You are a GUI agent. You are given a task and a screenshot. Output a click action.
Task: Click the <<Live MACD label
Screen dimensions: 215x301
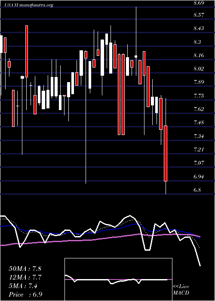click(x=181, y=290)
